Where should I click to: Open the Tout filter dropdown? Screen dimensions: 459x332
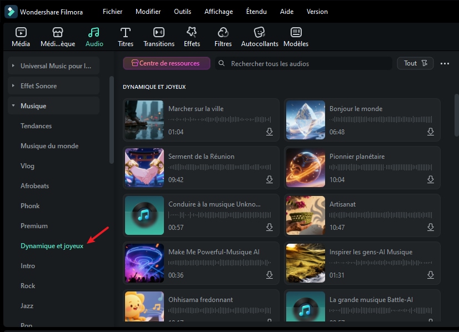(415, 63)
